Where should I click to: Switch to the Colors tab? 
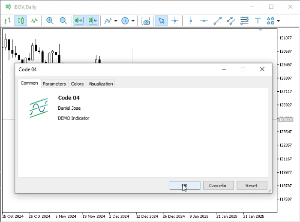[x=77, y=84]
